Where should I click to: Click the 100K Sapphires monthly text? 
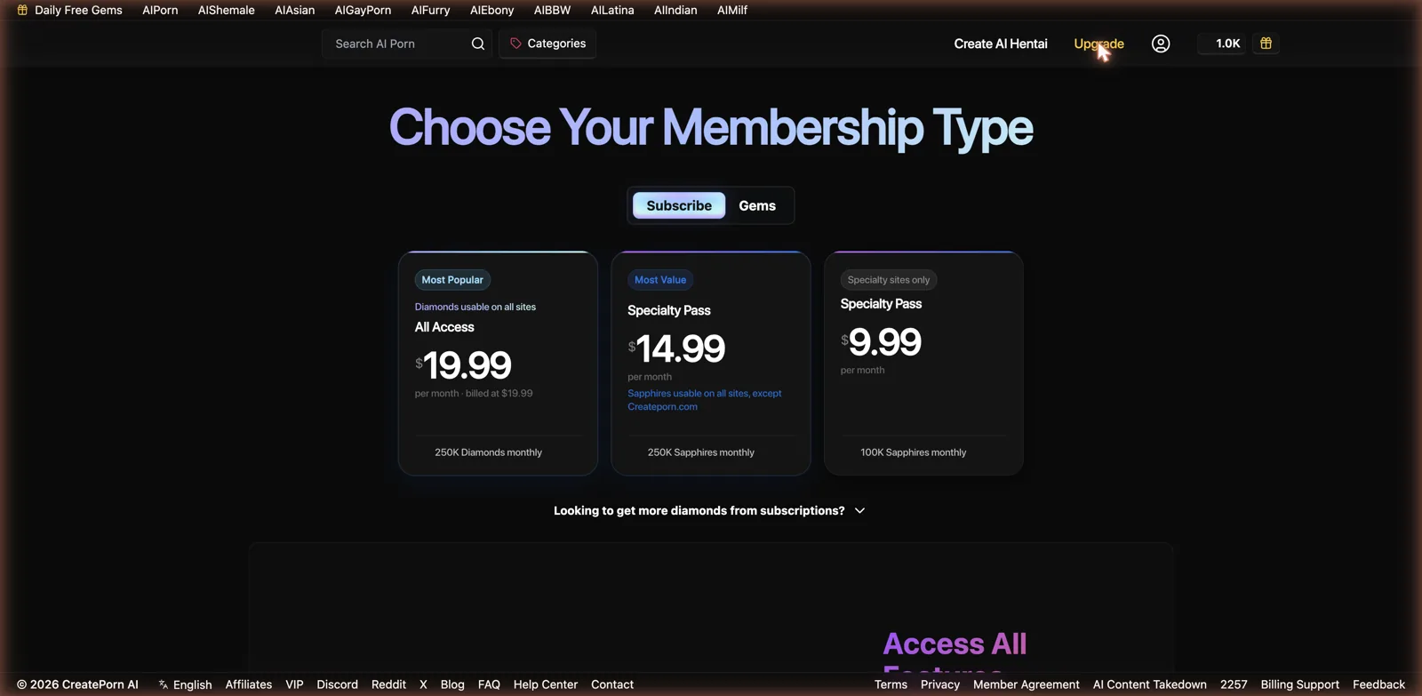coord(914,452)
